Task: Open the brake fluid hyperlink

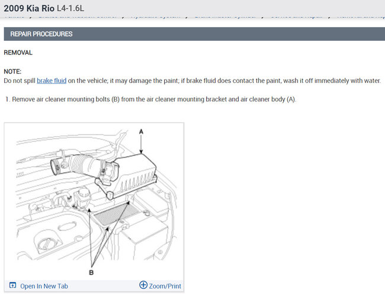Action: tap(52, 81)
